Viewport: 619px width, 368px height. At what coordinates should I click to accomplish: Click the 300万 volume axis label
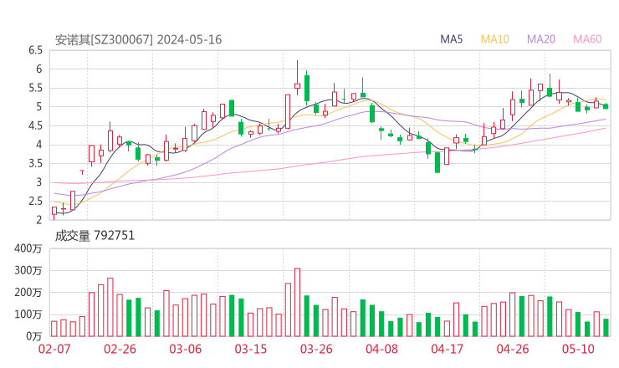28,270
